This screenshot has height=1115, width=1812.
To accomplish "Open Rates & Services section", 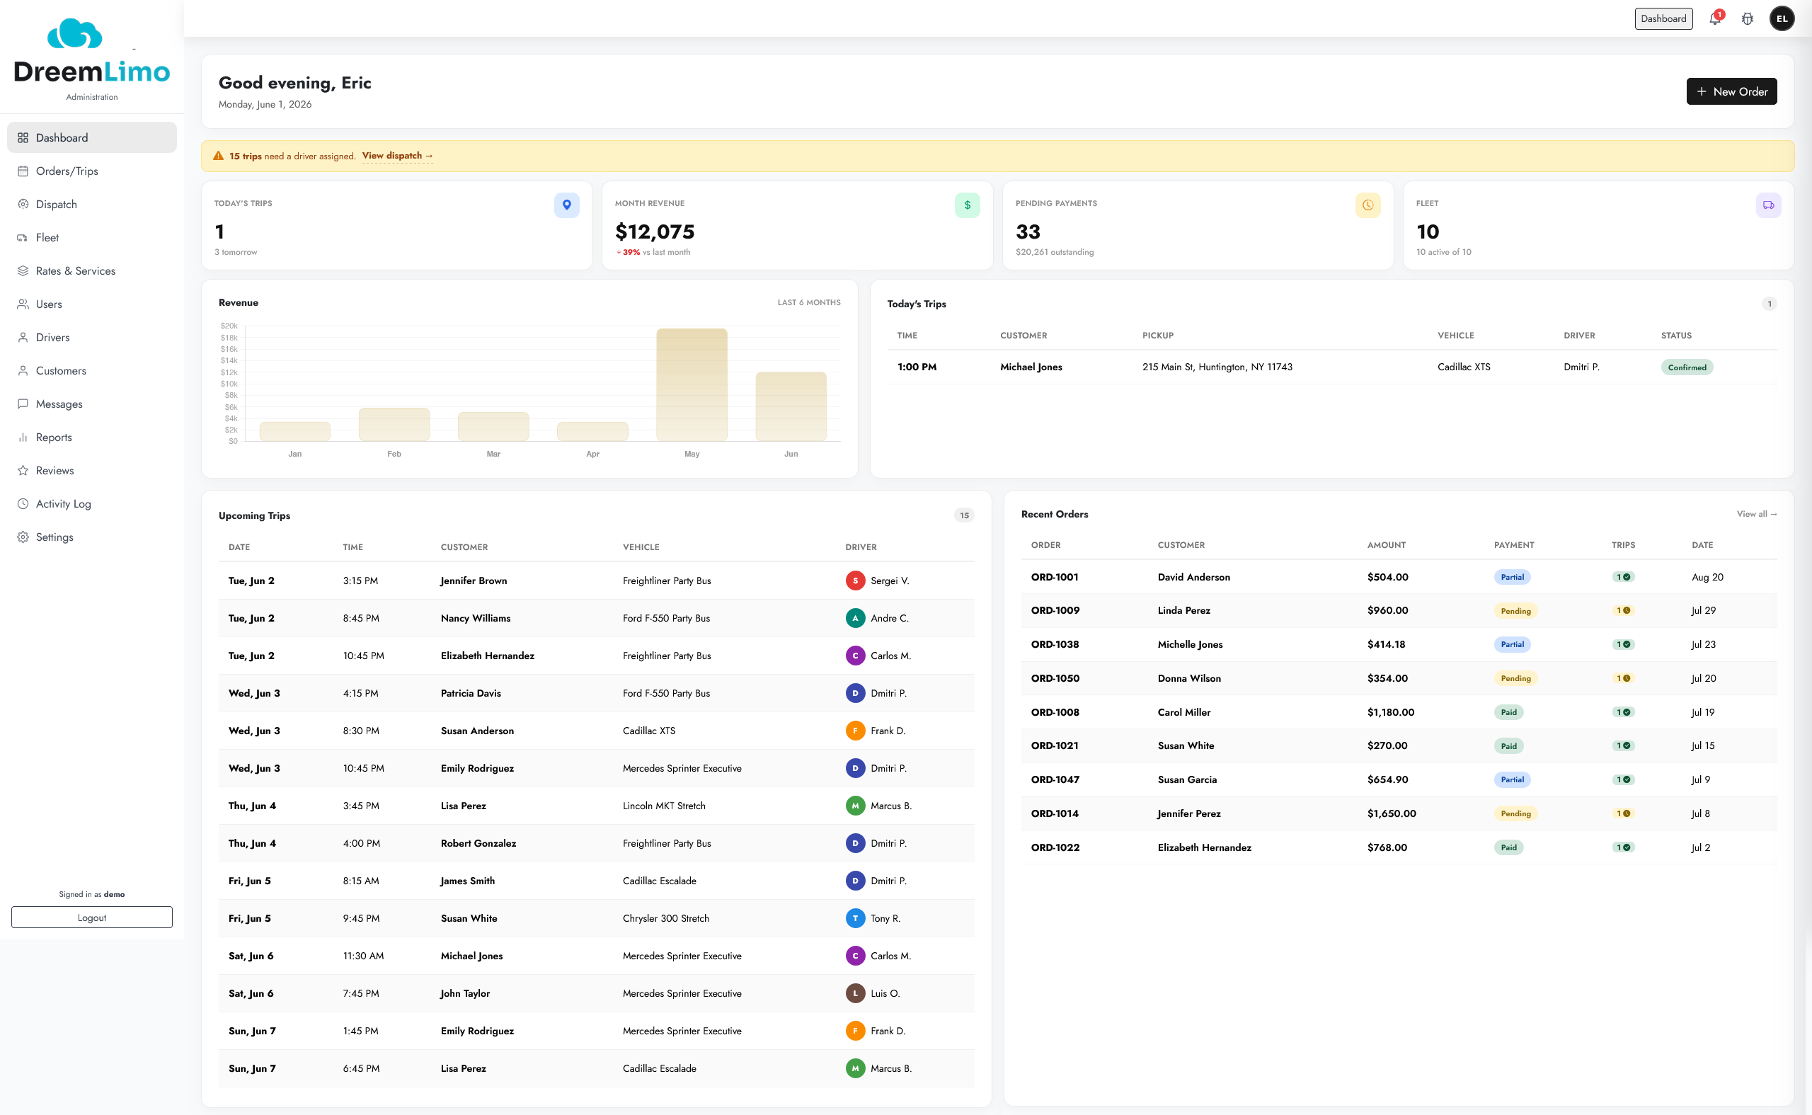I will pos(91,270).
